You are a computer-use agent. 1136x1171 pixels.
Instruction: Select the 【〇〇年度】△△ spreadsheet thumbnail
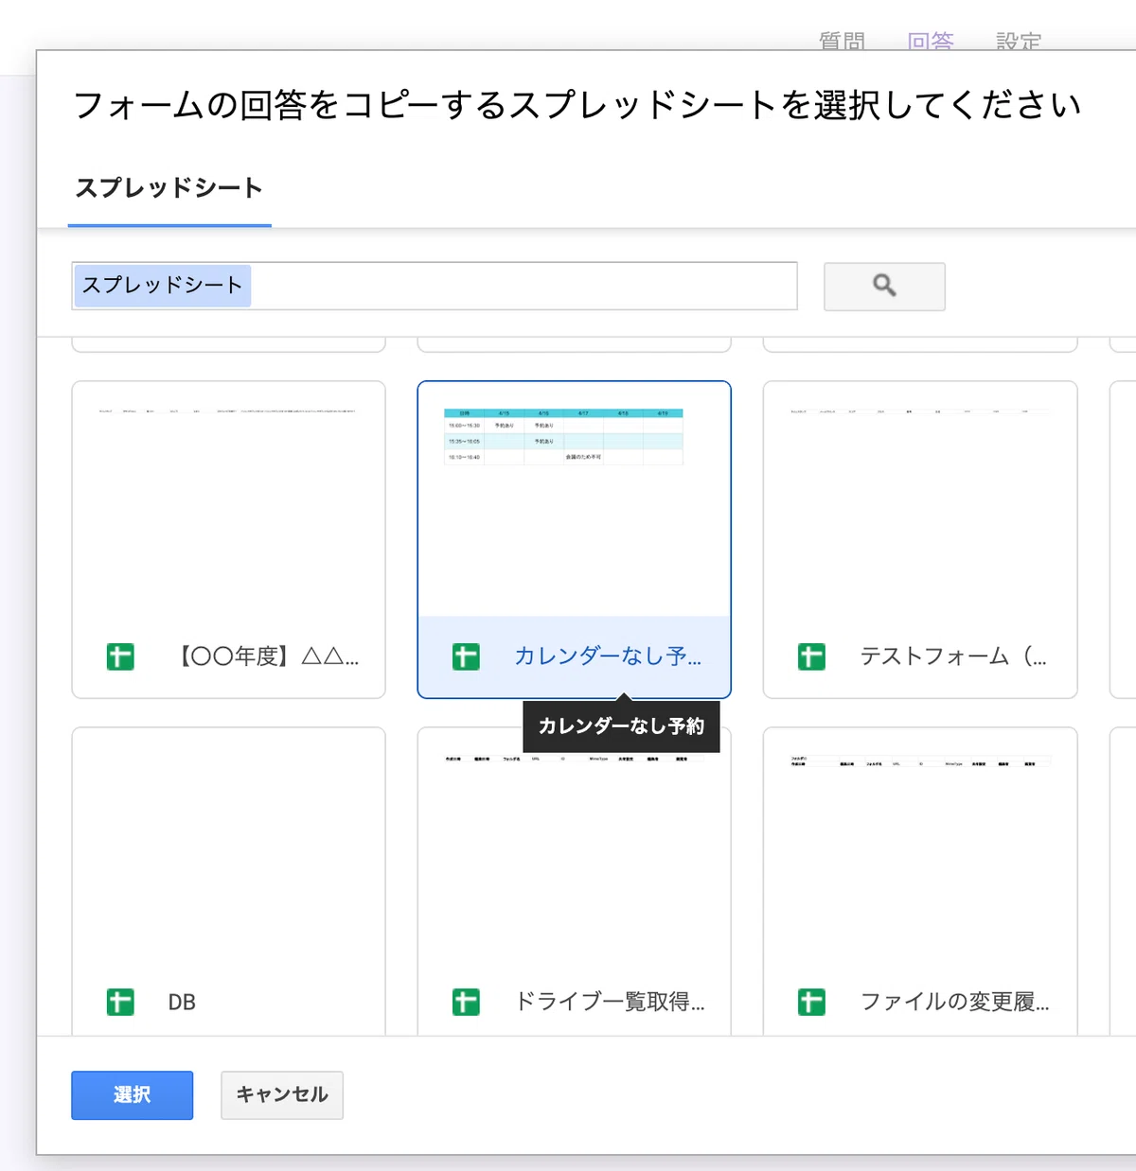[229, 539]
